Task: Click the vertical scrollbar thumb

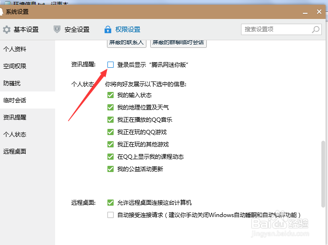Action: click(323, 174)
